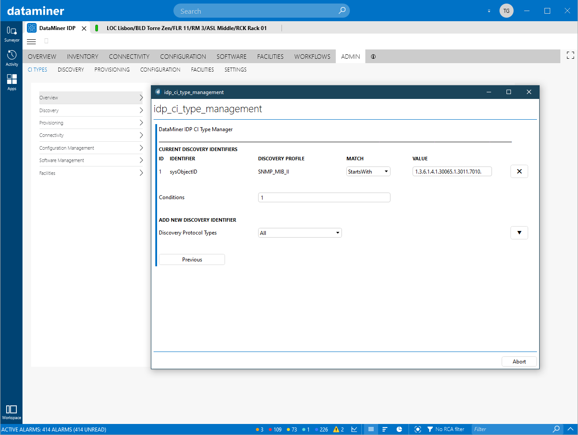Click the magnifier in the alarm filter box
The height and width of the screenshot is (435, 578).
pyautogui.click(x=556, y=429)
